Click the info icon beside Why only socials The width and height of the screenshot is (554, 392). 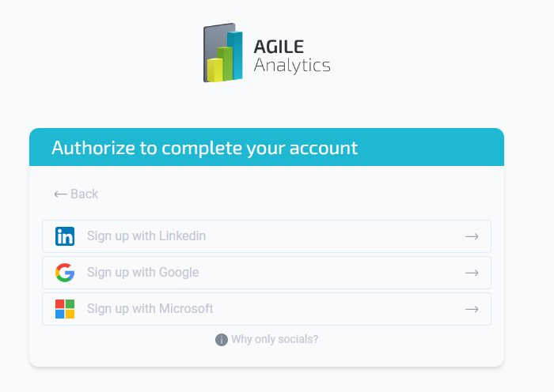pyautogui.click(x=222, y=340)
